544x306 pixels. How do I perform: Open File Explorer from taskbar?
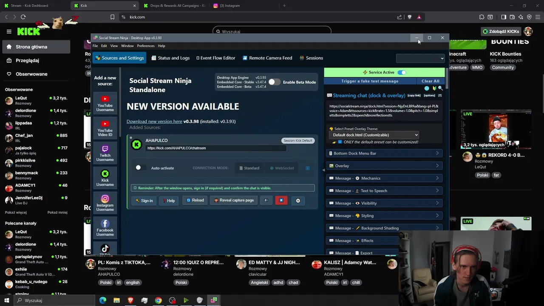[x=116, y=300]
